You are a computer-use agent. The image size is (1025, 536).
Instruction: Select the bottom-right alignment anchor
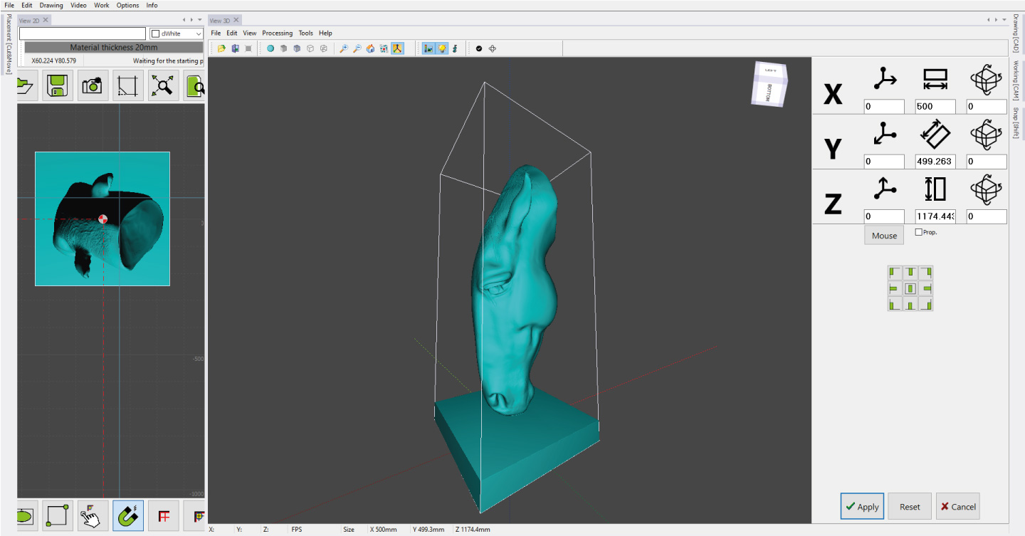click(x=925, y=304)
